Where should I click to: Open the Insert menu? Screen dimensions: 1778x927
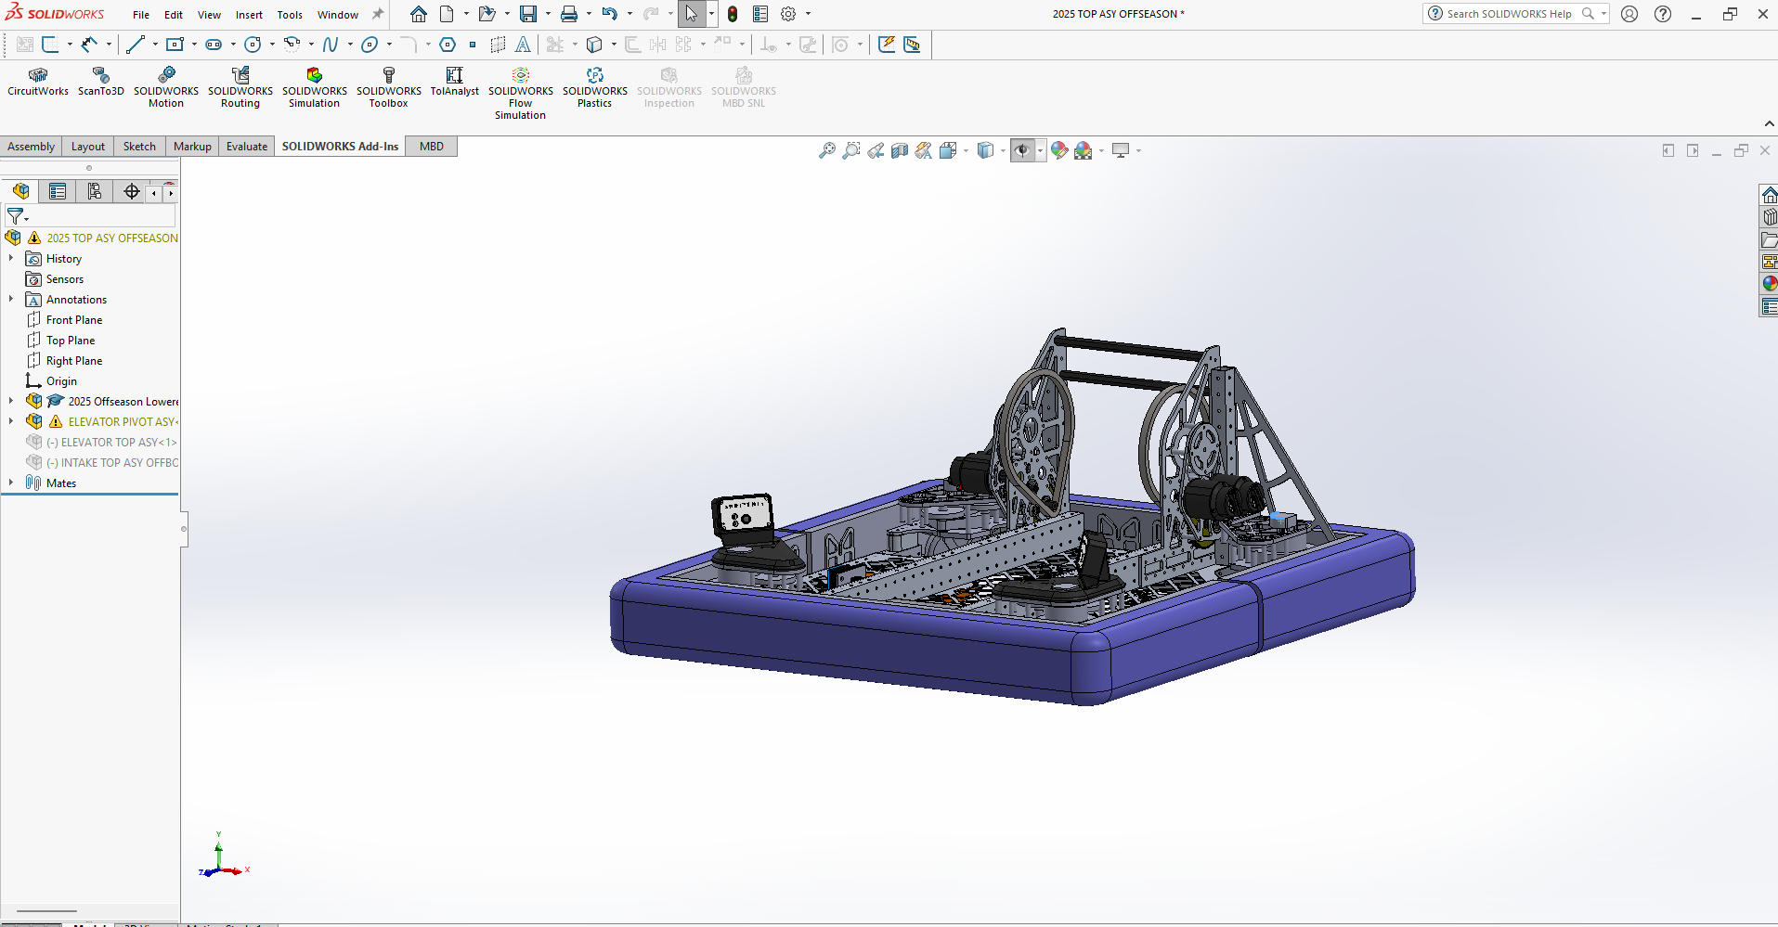coord(249,15)
